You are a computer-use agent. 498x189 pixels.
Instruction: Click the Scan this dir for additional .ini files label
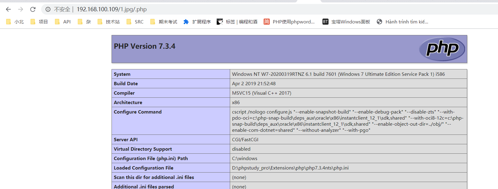click(x=154, y=177)
